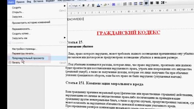The height and width of the screenshot is (109, 194).
Task: Click the text color 'A' icon
Action: tap(99, 5)
